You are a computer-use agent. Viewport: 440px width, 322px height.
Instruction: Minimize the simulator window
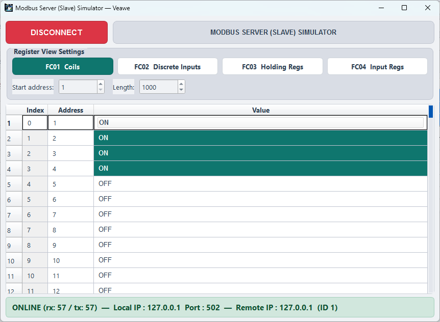click(x=381, y=8)
